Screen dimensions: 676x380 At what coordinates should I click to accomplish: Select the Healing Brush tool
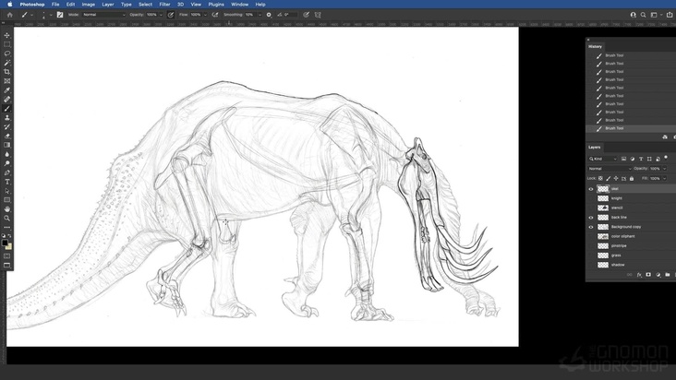coord(6,100)
